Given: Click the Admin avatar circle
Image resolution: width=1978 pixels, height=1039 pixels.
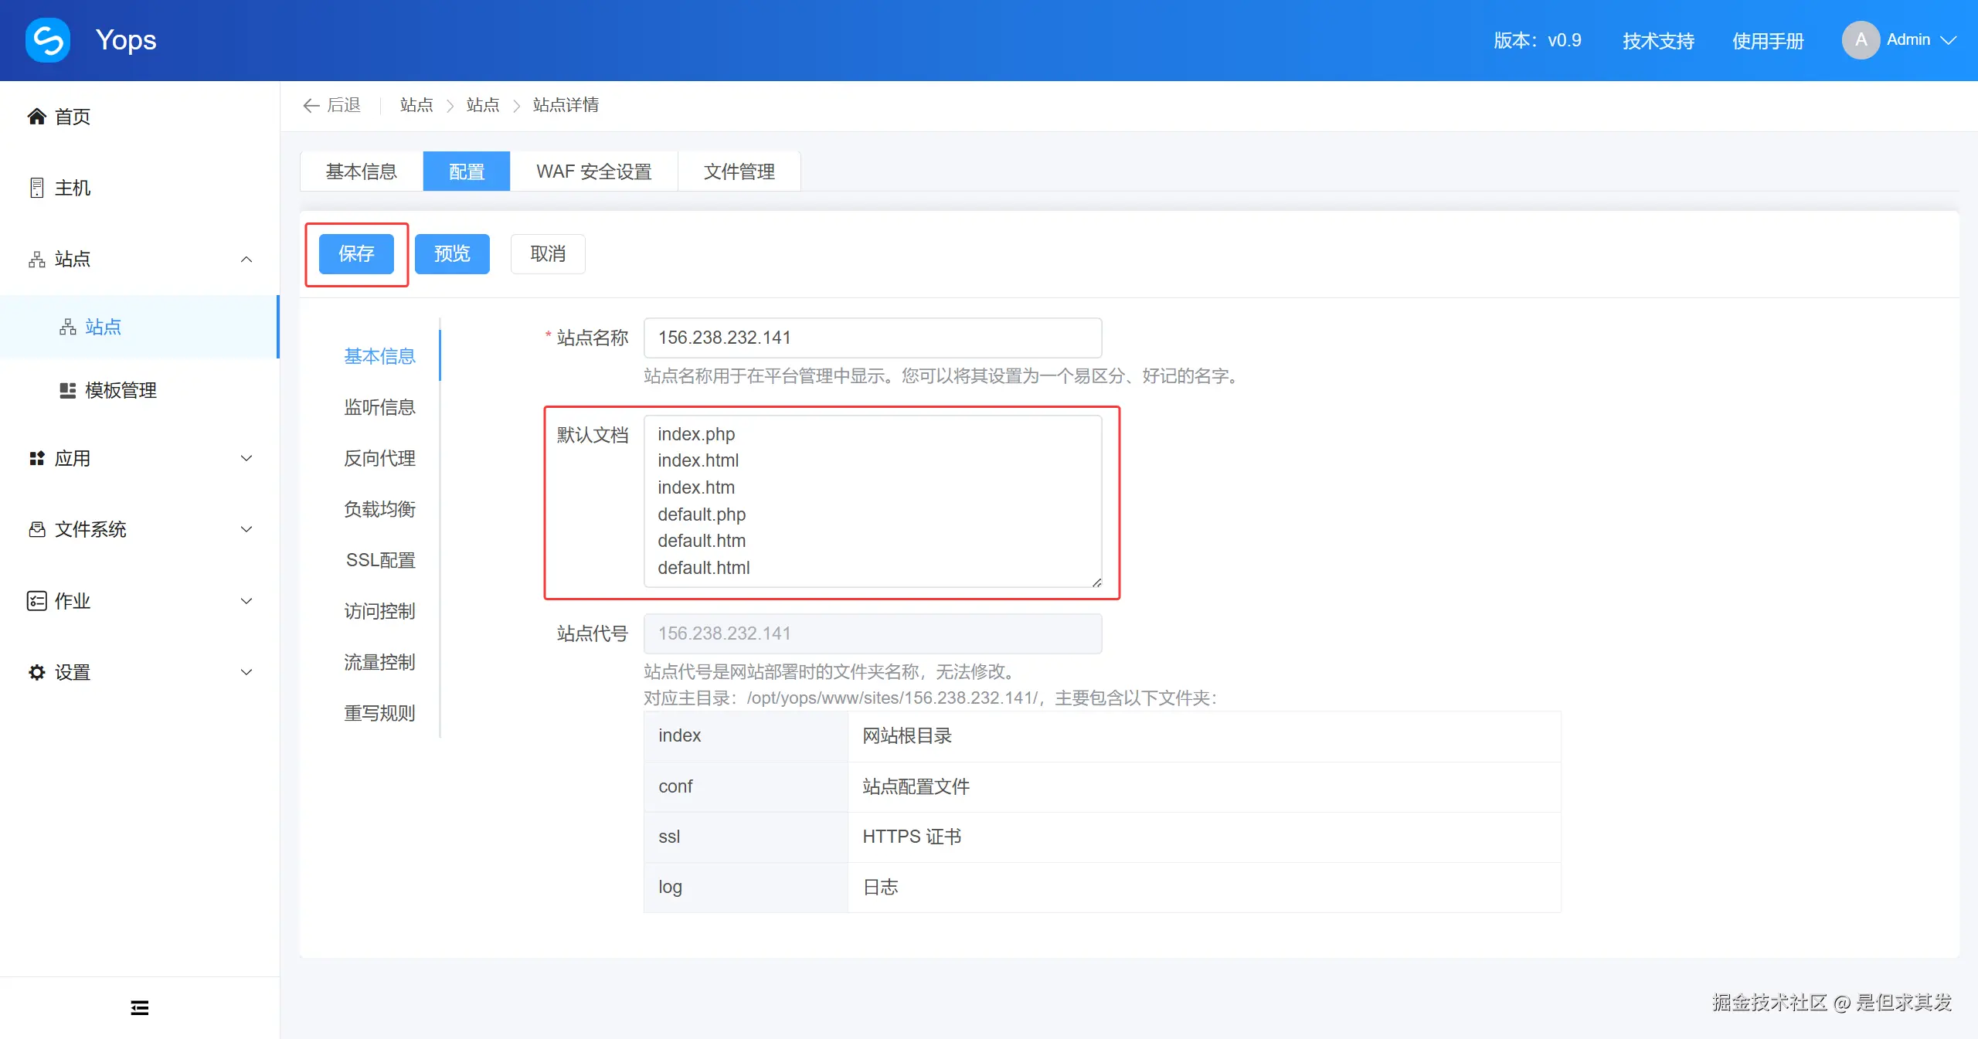Looking at the screenshot, I should (1860, 40).
